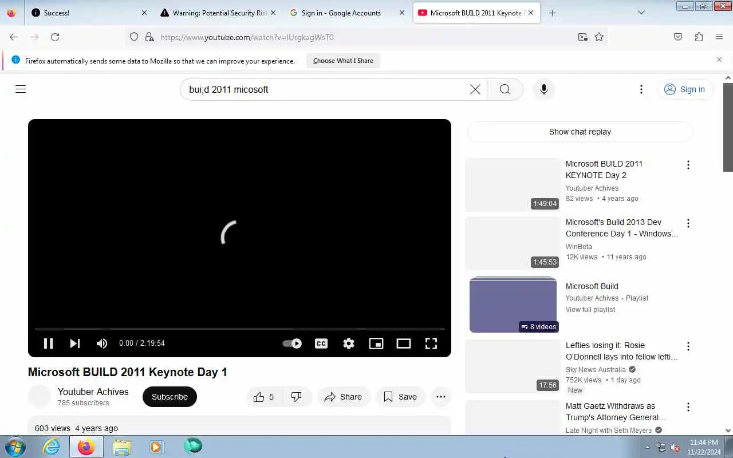Open Firefox extensions menu

[x=699, y=37]
